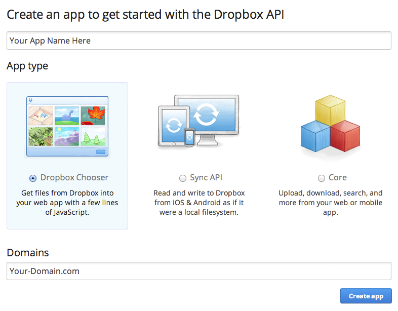
Task: Click description 'Read and write to Dropbox'
Action: tap(199, 193)
